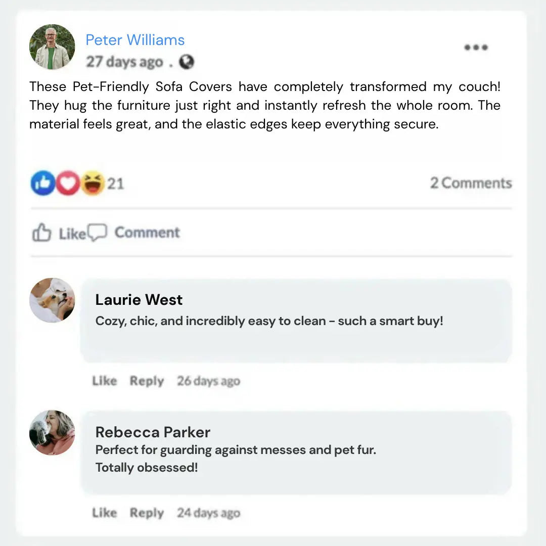
Task: Click the post's '27 days ago' timestamp
Action: tap(124, 62)
